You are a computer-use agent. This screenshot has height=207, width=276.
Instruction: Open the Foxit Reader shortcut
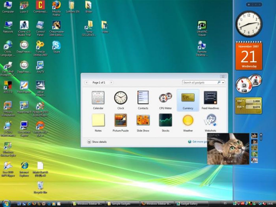[x=24, y=87]
